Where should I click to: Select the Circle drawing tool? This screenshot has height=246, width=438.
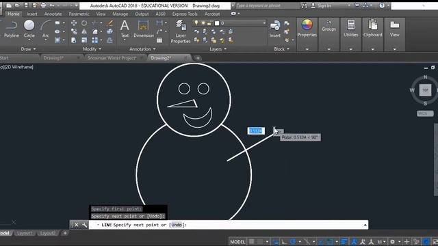point(29,29)
